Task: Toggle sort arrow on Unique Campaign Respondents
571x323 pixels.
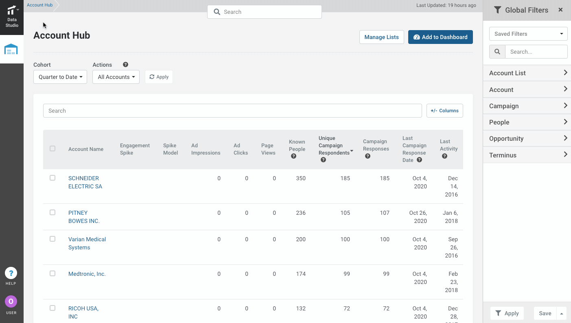Action: [x=352, y=151]
